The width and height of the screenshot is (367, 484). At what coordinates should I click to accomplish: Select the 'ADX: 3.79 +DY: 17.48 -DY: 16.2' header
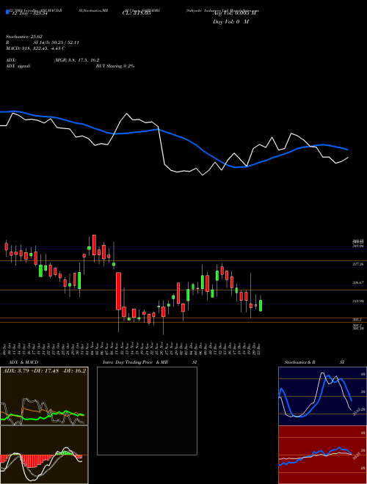(44, 370)
